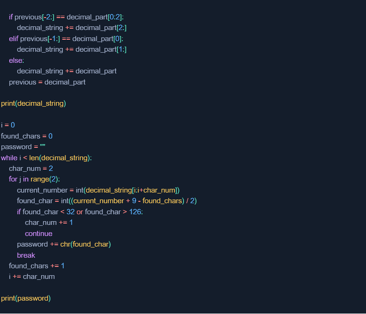Click the 'print(password)' statement
This screenshot has height=314, width=366.
(x=26, y=298)
